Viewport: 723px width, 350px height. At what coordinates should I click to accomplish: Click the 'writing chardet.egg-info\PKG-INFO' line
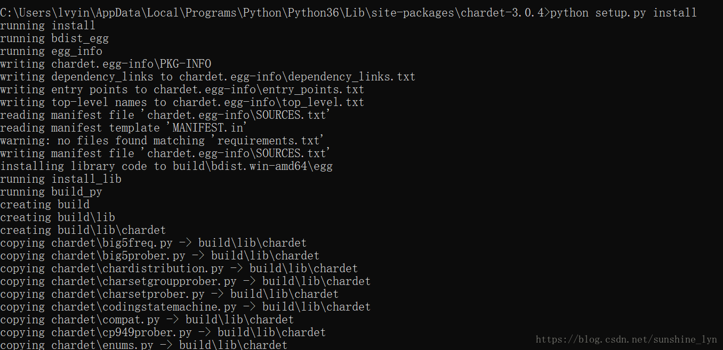point(106,64)
